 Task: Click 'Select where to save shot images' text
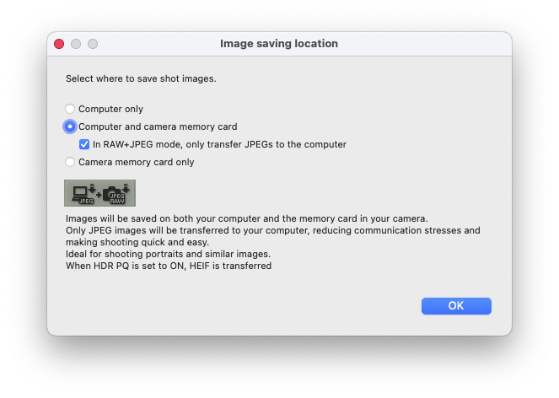tap(141, 78)
